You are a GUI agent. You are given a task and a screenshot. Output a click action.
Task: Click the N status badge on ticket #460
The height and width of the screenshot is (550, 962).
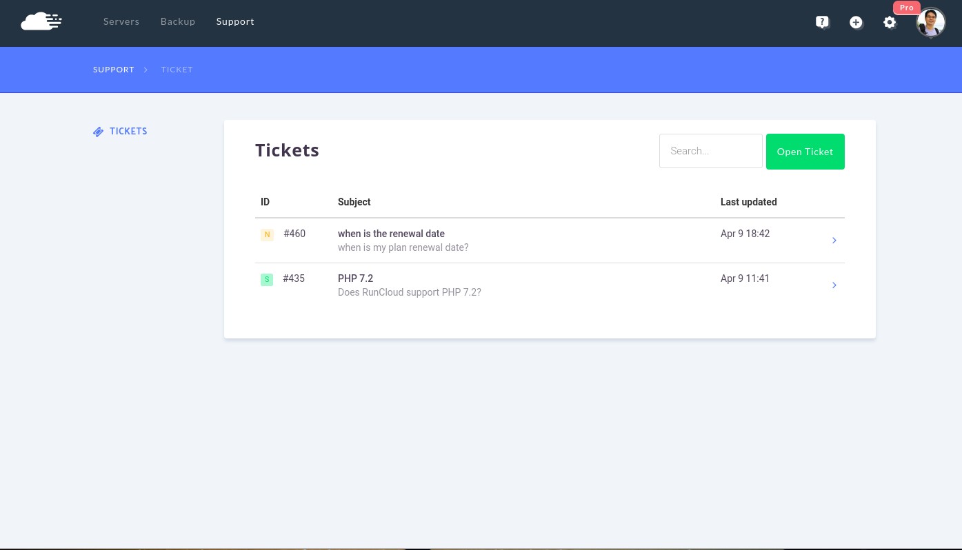(x=267, y=234)
